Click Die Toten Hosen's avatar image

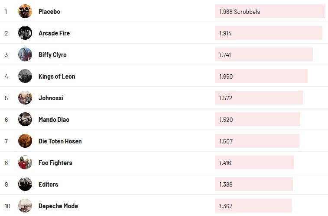pyautogui.click(x=25, y=141)
